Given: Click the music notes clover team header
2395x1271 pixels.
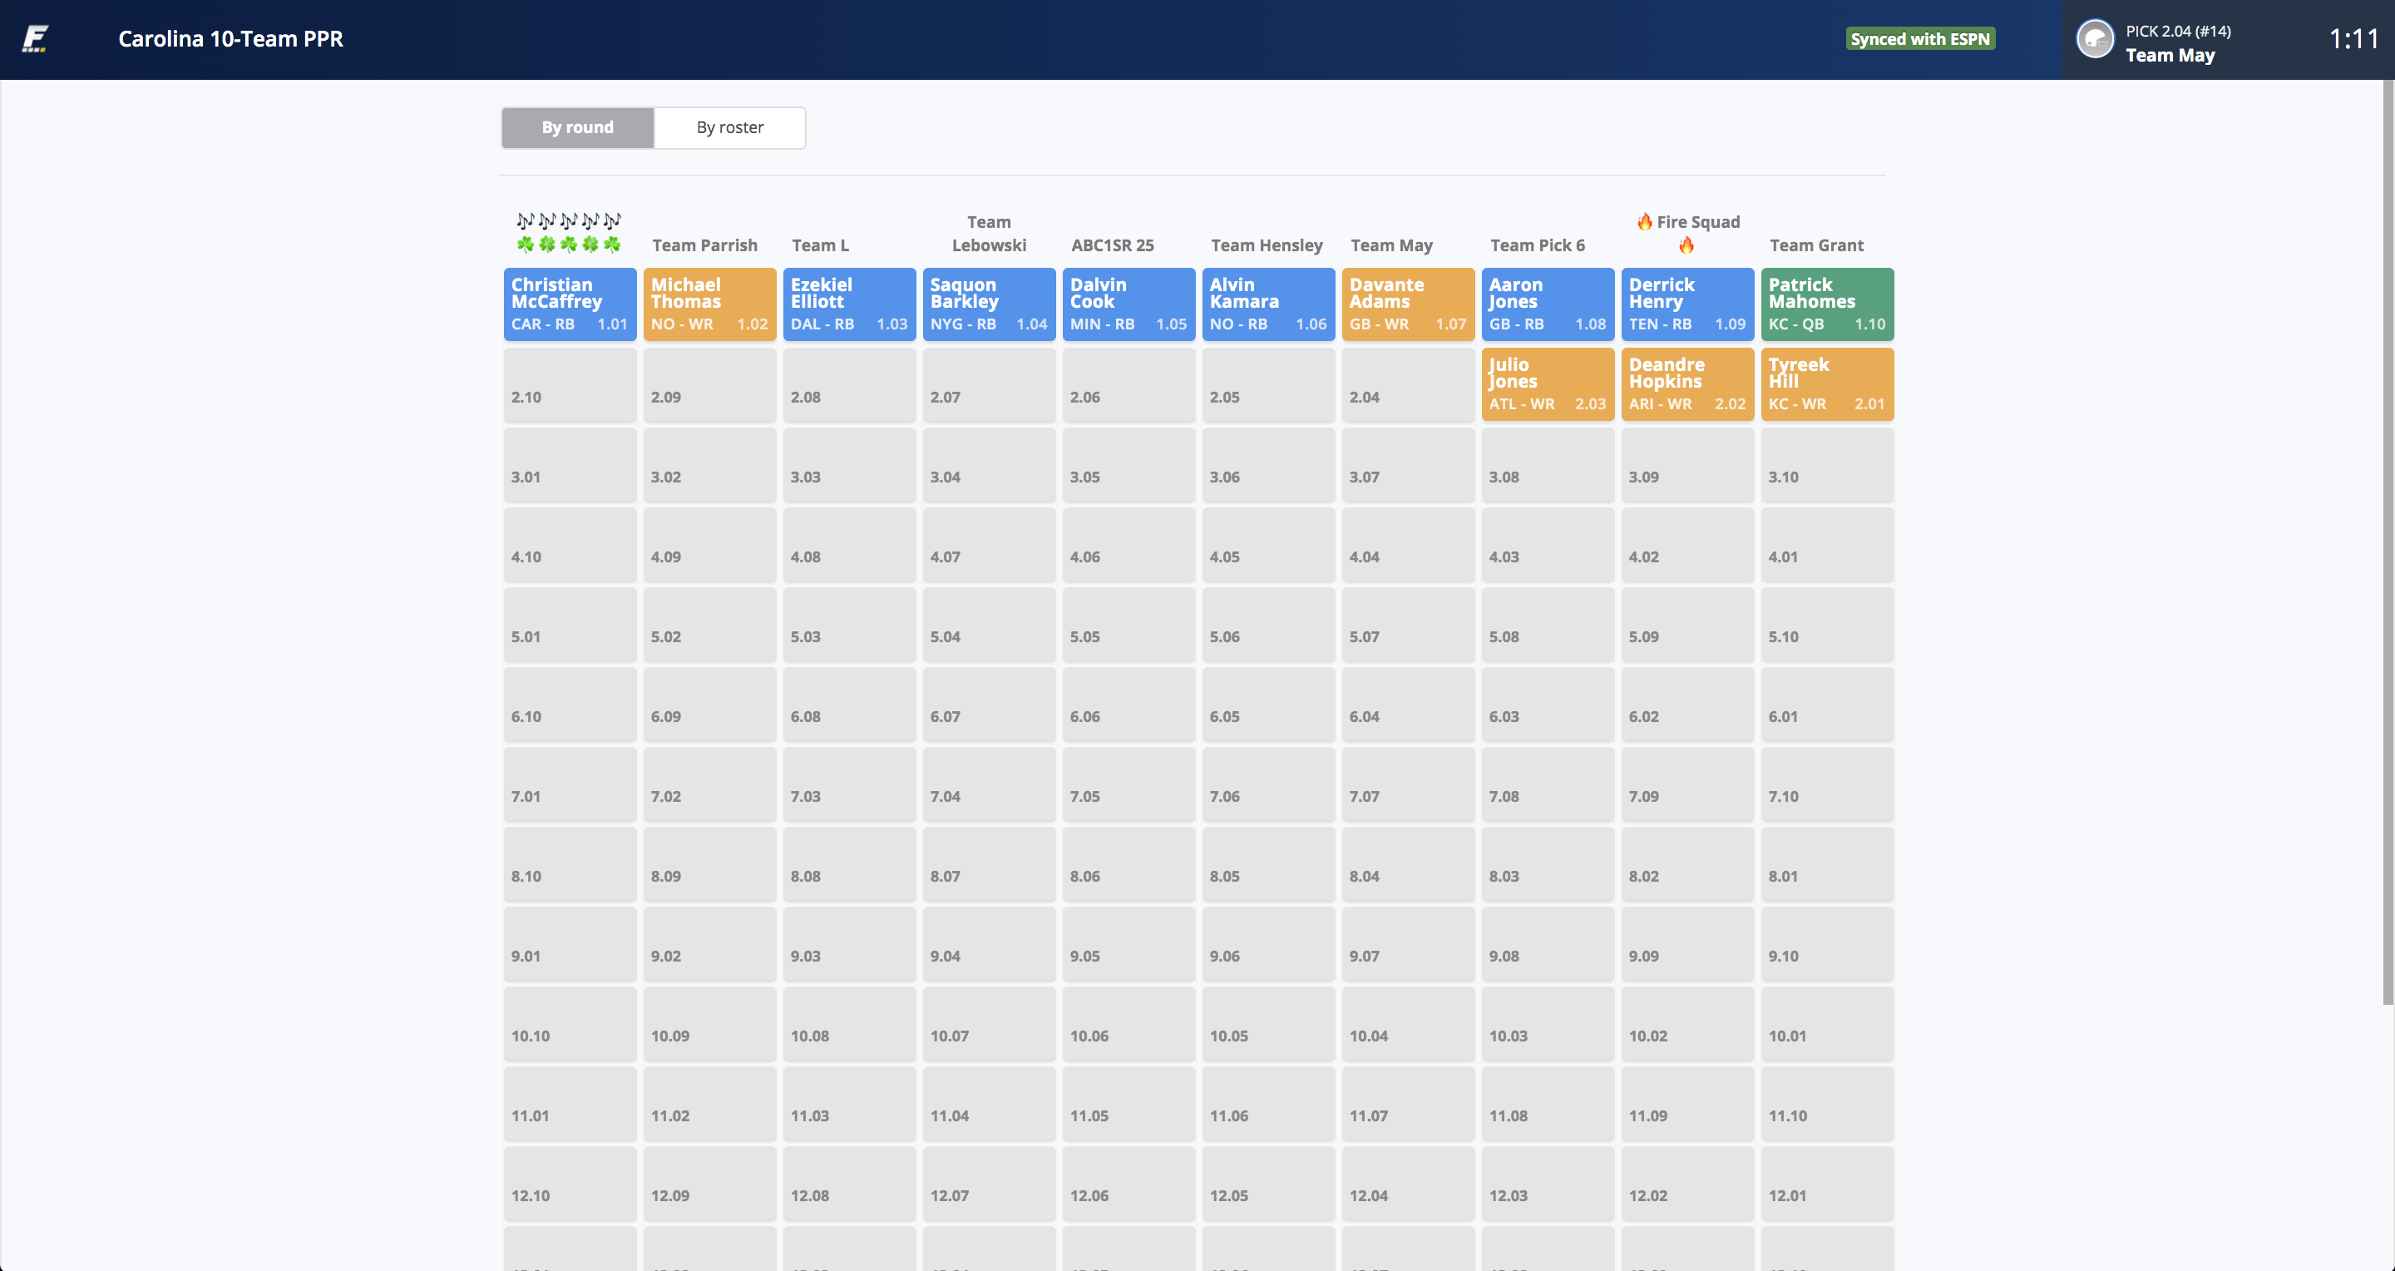Looking at the screenshot, I should click(x=569, y=232).
